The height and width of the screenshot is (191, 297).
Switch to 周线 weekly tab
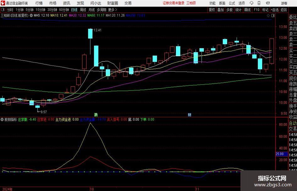pos(83,10)
